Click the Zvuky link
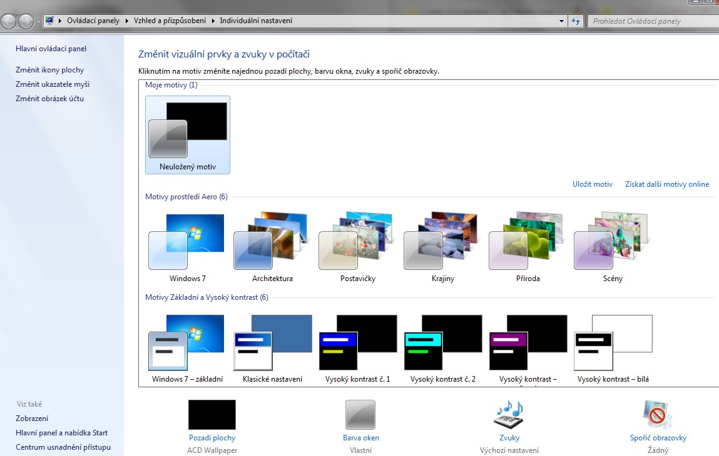This screenshot has height=456, width=719. coord(509,438)
